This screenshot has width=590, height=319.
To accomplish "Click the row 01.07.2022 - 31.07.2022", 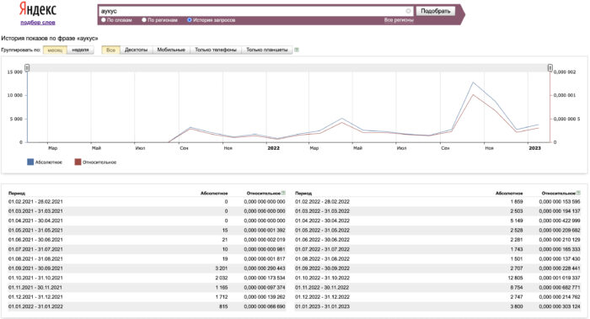I will click(x=438, y=249).
